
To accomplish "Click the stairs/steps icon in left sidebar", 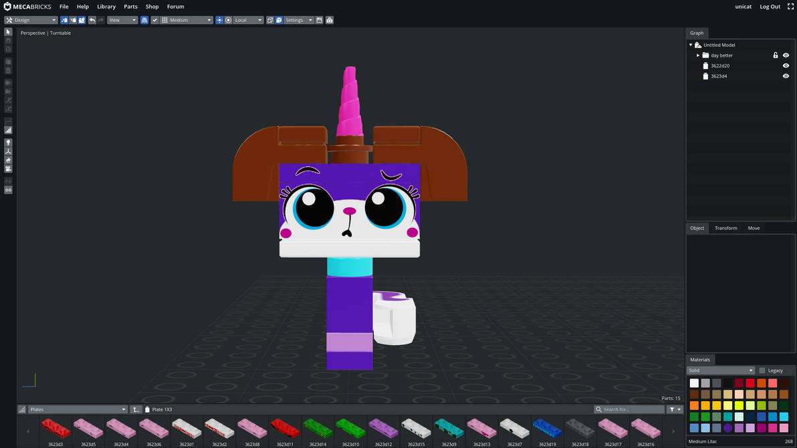I will pos(8,130).
